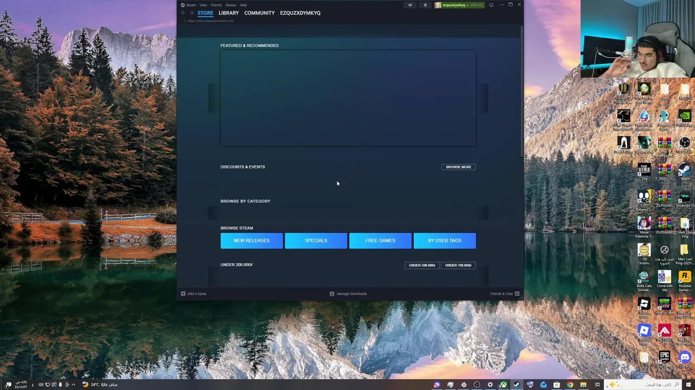The width and height of the screenshot is (695, 390).
Task: Open the notifications bell in Steam
Action: point(425,5)
